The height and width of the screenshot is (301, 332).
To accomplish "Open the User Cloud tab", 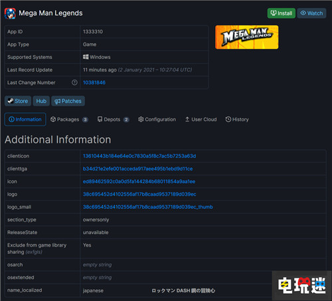I will point(201,119).
